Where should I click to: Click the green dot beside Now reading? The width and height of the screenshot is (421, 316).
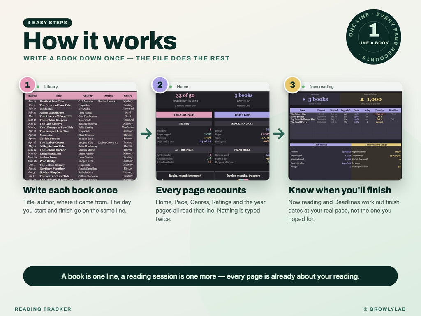[303, 86]
